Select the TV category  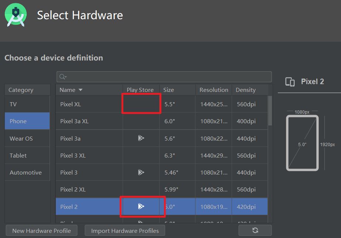click(x=27, y=104)
